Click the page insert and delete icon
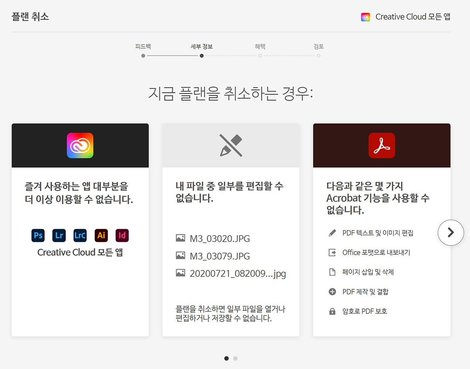The image size is (470, 369). pos(332,272)
